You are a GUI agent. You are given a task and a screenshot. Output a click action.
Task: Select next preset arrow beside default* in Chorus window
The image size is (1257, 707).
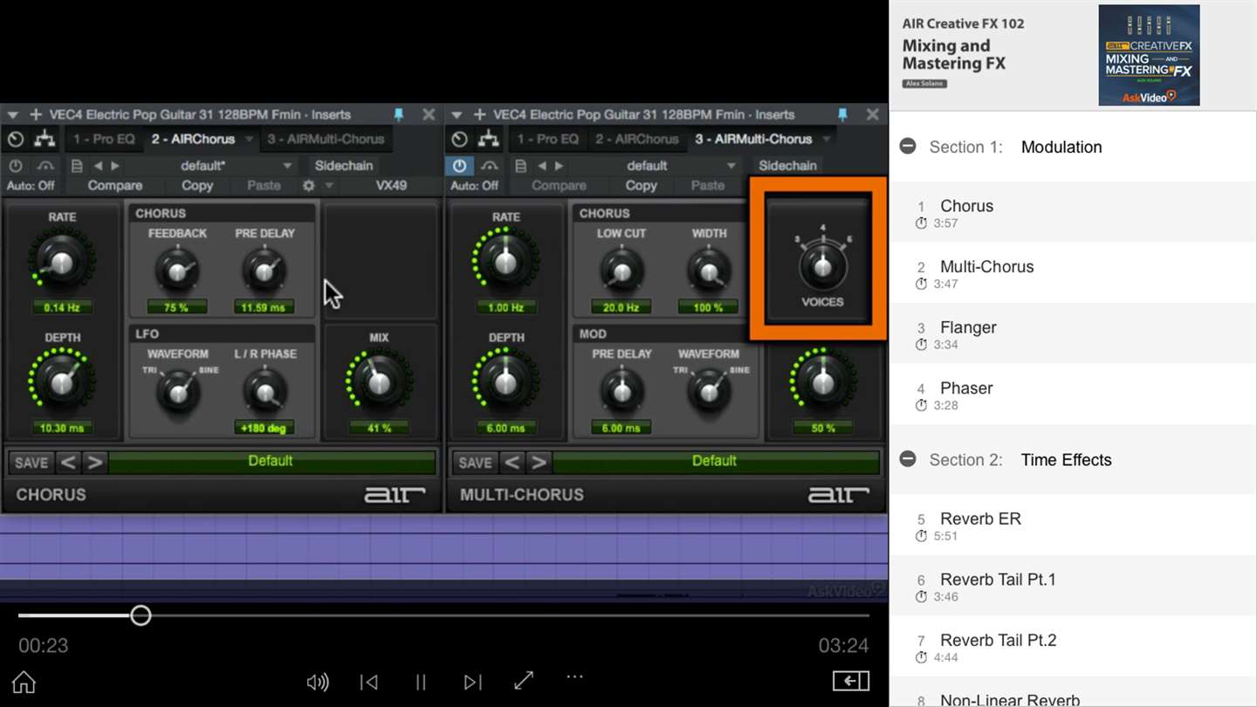(x=115, y=166)
